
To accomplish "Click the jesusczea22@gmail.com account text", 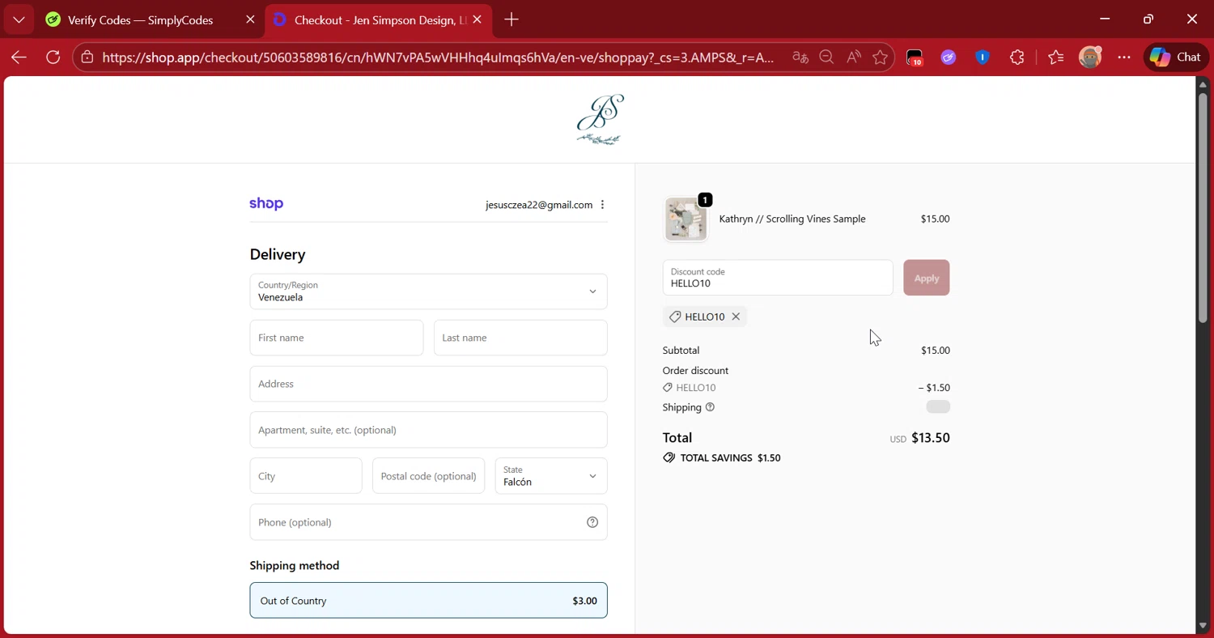I will click(539, 205).
